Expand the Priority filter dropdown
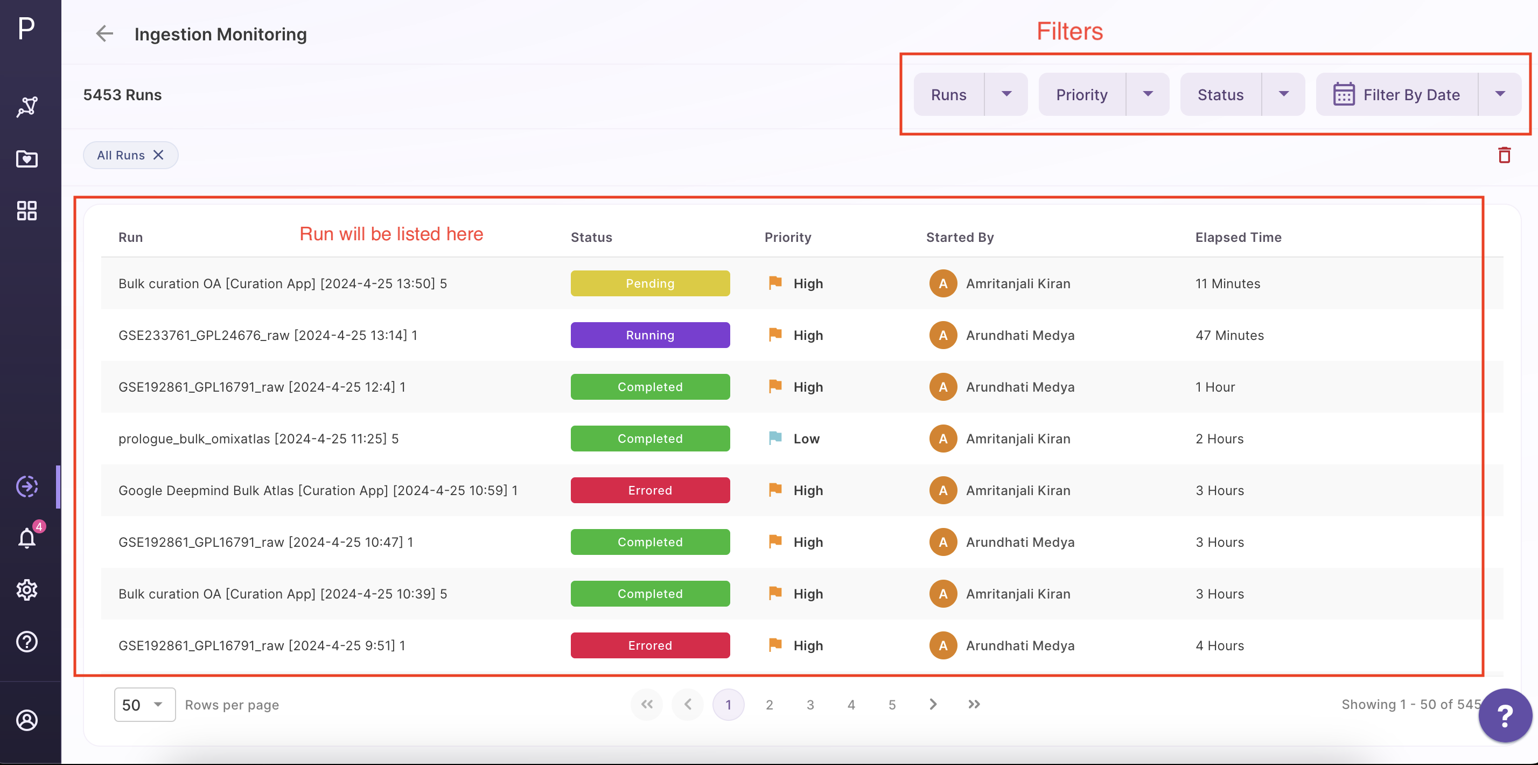Screen dimensions: 1538x765 coord(1148,94)
